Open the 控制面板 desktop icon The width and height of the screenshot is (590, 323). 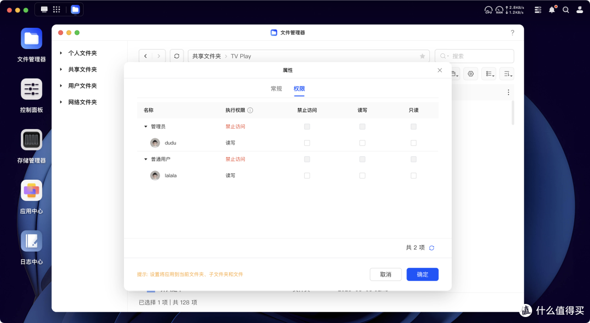pos(31,89)
